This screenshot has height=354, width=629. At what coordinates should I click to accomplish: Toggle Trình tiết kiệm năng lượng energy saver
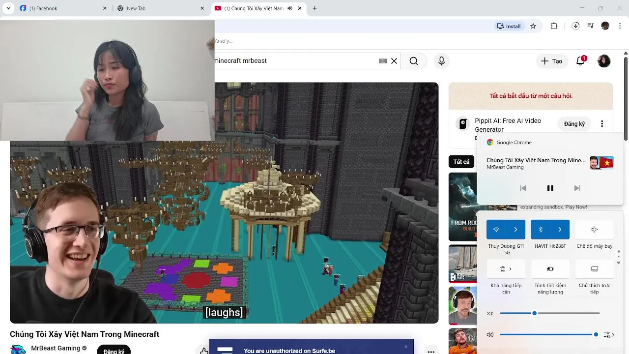(x=550, y=269)
